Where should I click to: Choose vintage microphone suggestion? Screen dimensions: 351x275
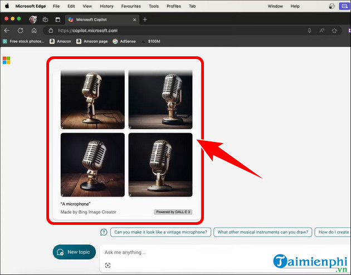[x=160, y=232]
